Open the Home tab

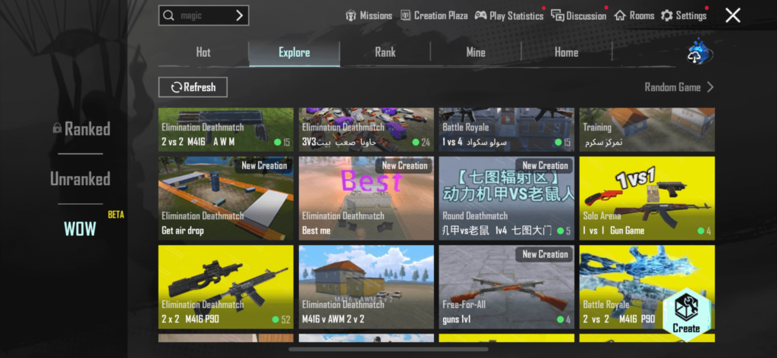point(566,52)
